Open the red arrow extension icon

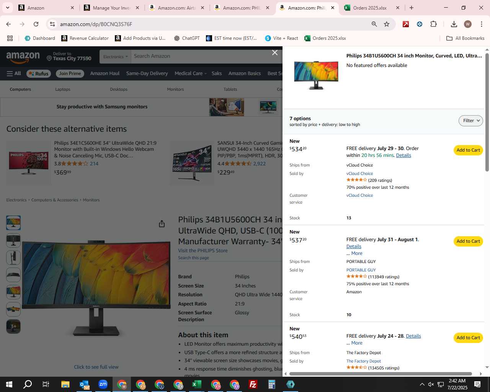pos(406,24)
